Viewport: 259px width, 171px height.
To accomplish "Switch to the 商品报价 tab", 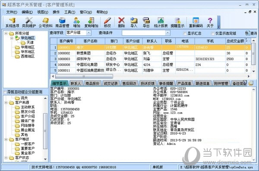I will 92,83.
